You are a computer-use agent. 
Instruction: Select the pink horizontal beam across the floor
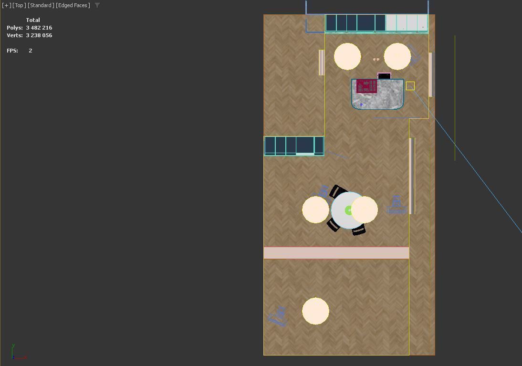pyautogui.click(x=336, y=253)
